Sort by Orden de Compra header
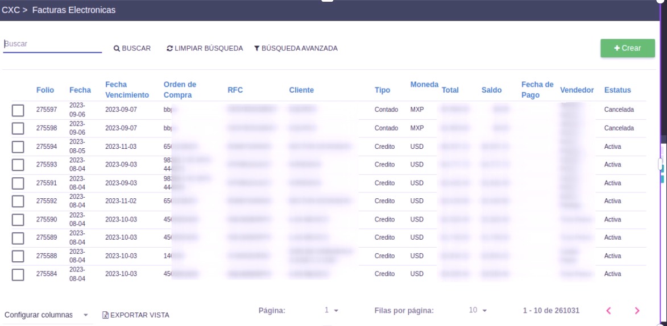This screenshot has height=326, width=667. point(180,90)
